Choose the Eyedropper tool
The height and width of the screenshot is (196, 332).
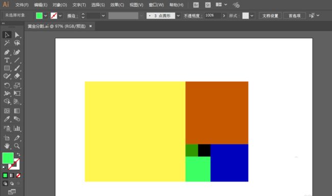pos(7,119)
